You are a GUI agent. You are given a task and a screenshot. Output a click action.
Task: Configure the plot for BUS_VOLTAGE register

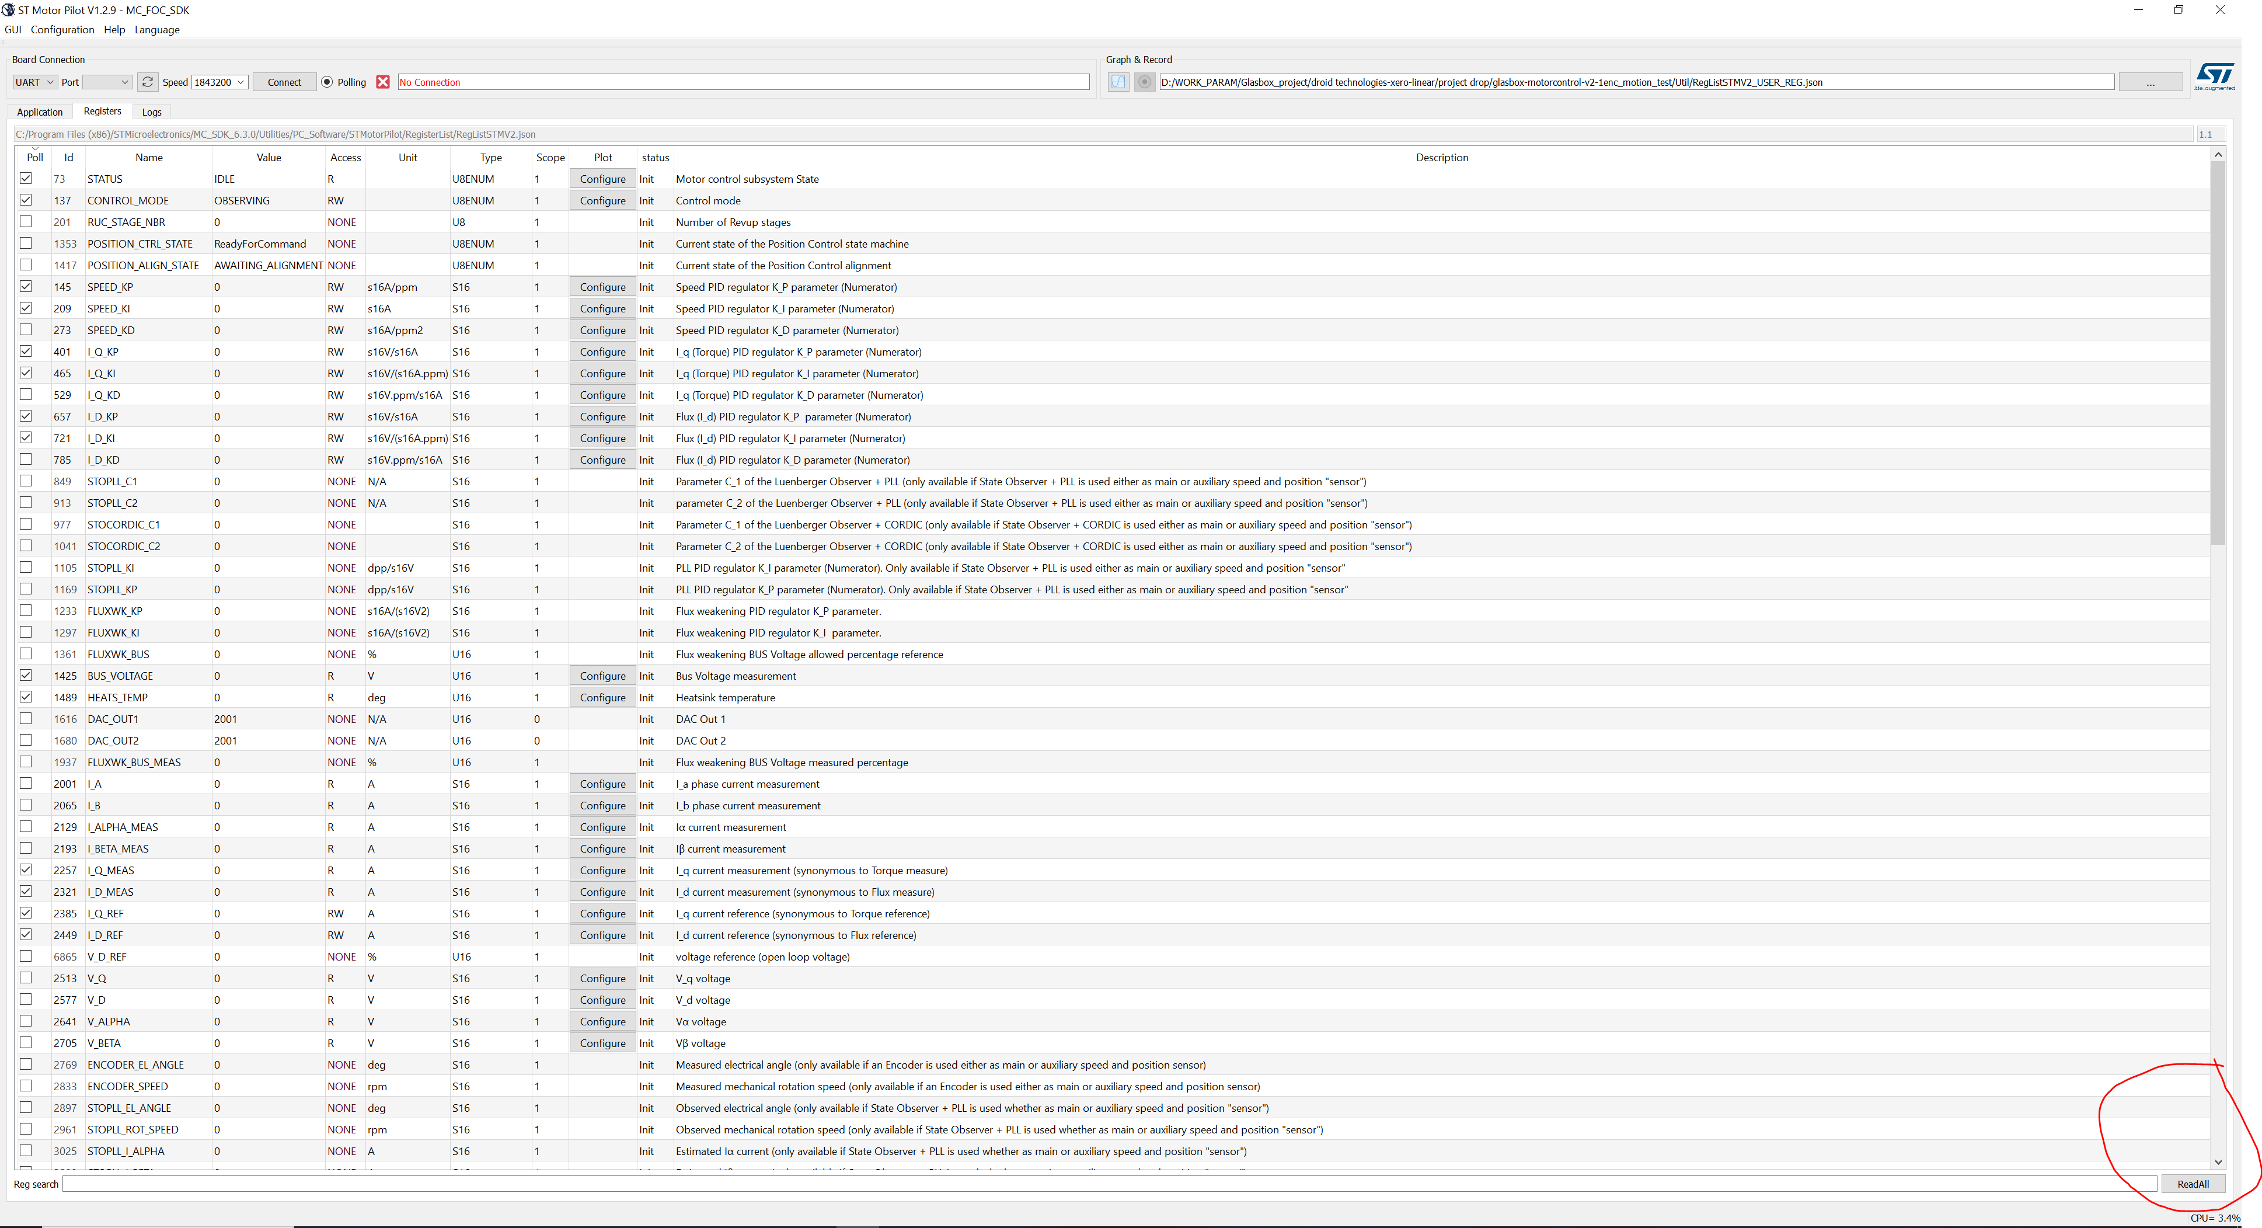tap(602, 676)
